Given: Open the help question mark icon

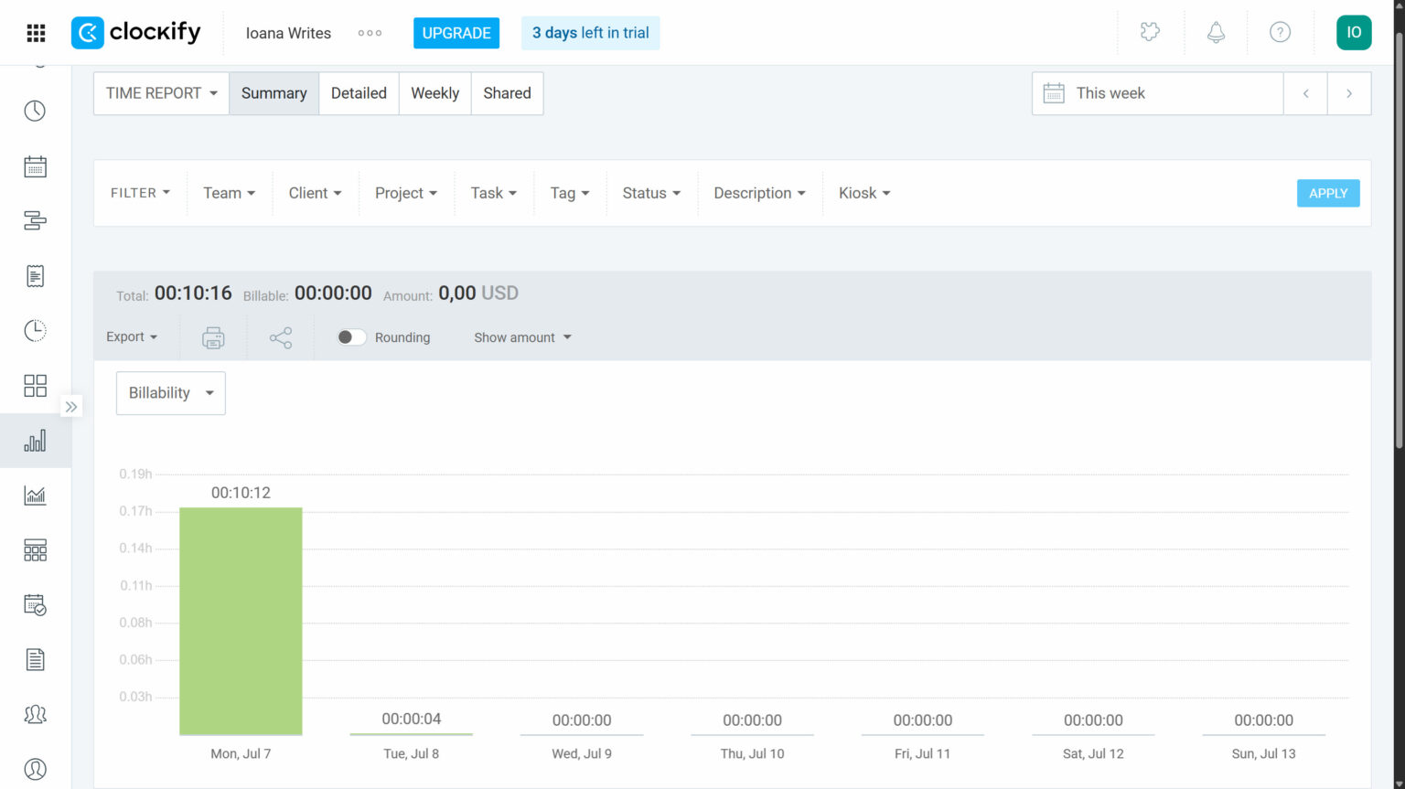Looking at the screenshot, I should pyautogui.click(x=1280, y=33).
